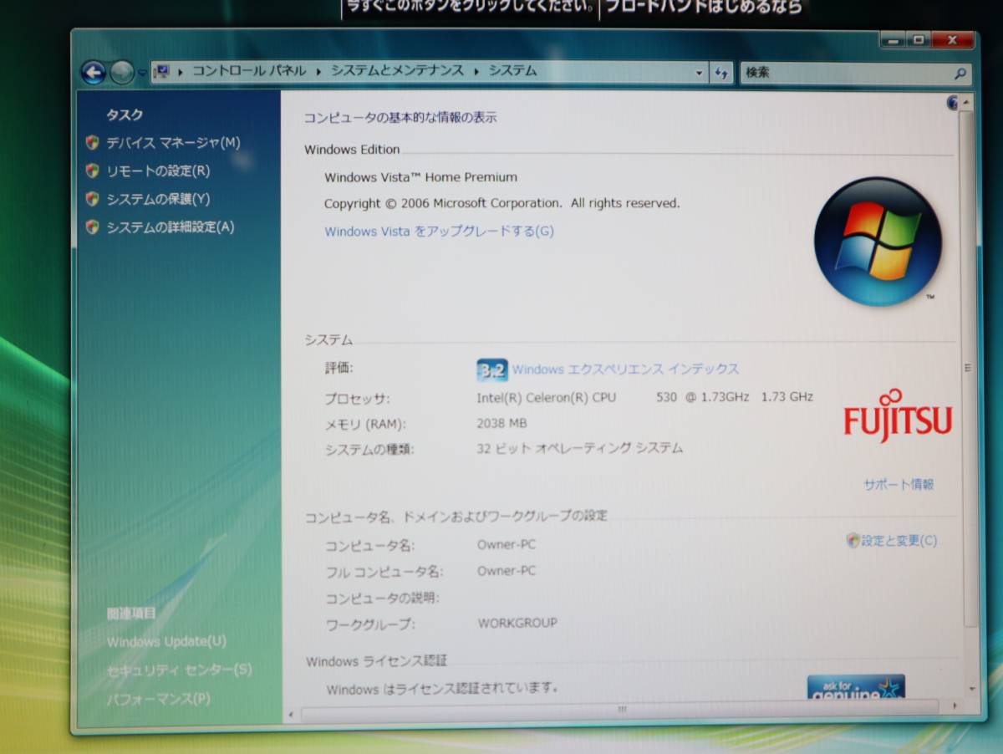
Task: Click the Windows Vista Home Premium text
Action: coord(420,177)
